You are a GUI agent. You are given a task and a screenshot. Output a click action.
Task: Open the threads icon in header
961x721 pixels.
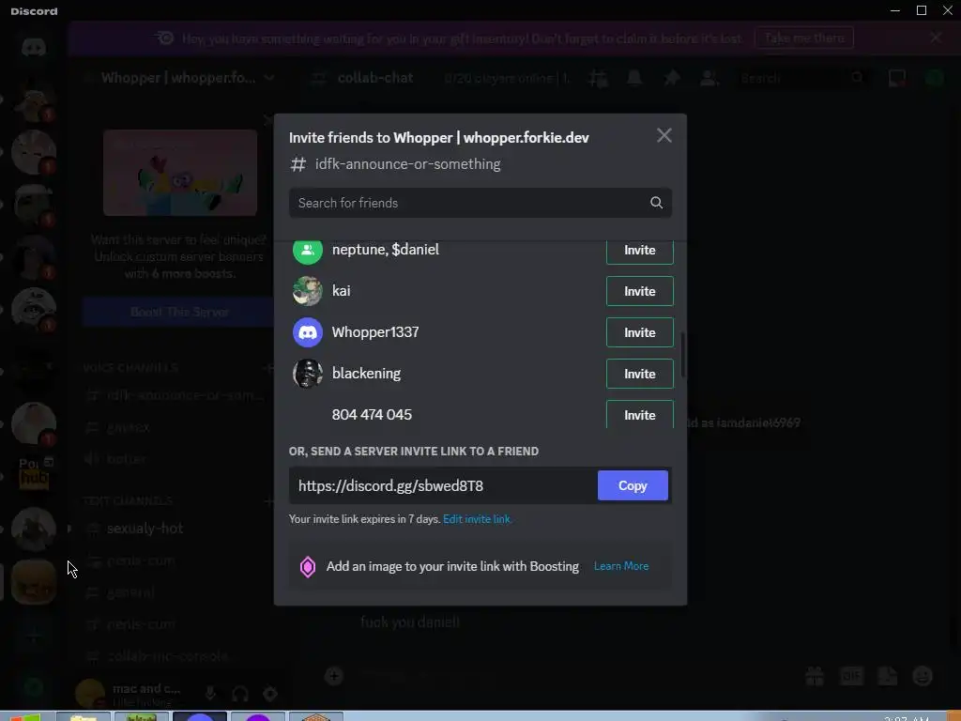(598, 78)
